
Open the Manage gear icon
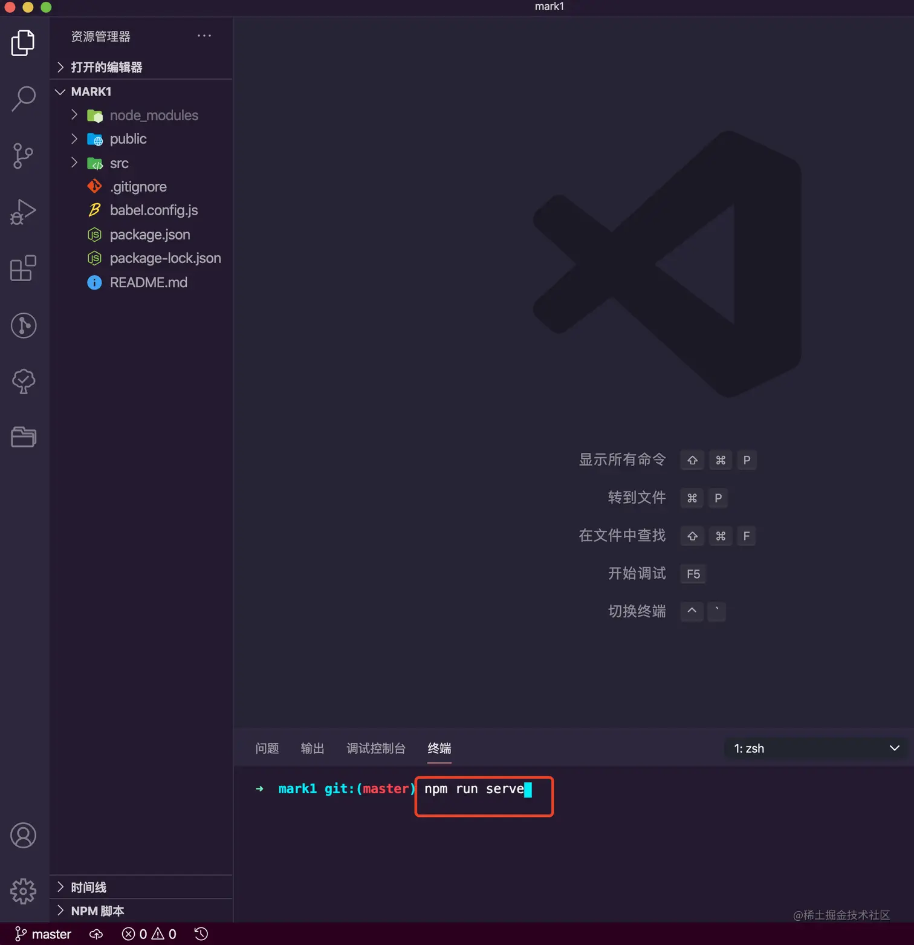(24, 891)
